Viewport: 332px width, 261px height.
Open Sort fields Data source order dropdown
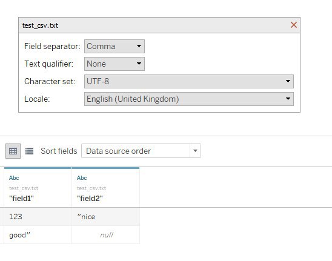pos(141,151)
